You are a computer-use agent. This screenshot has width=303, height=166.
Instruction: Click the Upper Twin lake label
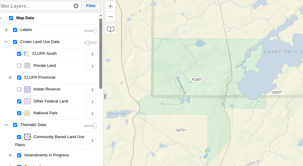(283, 52)
